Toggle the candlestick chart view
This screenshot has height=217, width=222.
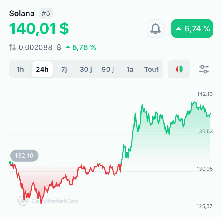179,69
